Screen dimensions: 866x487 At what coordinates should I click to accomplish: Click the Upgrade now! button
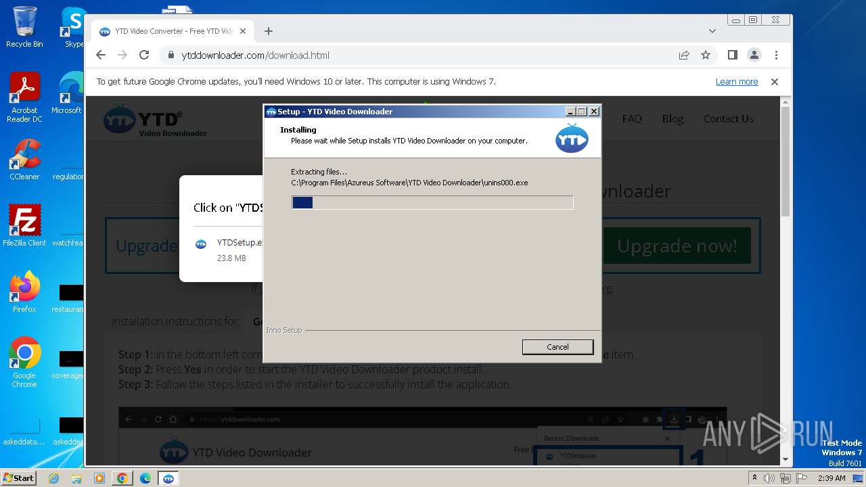pyautogui.click(x=677, y=246)
